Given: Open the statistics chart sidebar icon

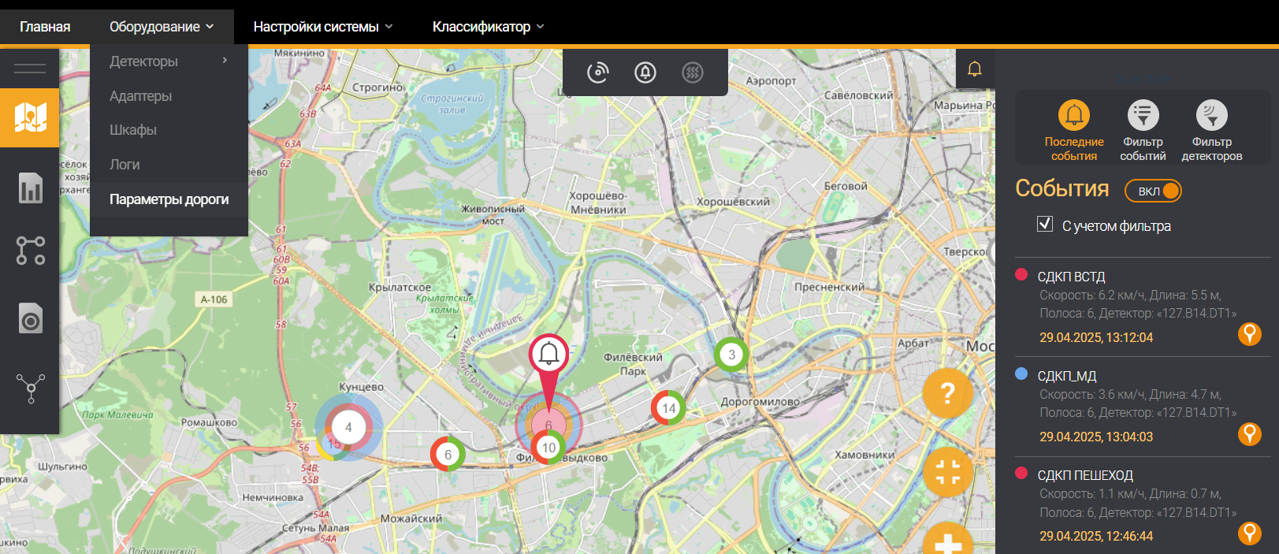Looking at the screenshot, I should (30, 188).
